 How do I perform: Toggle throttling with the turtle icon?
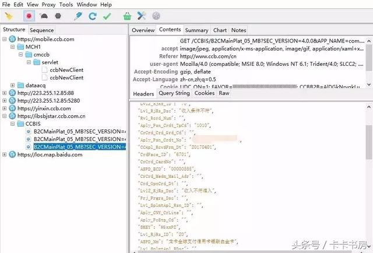coord(44,16)
